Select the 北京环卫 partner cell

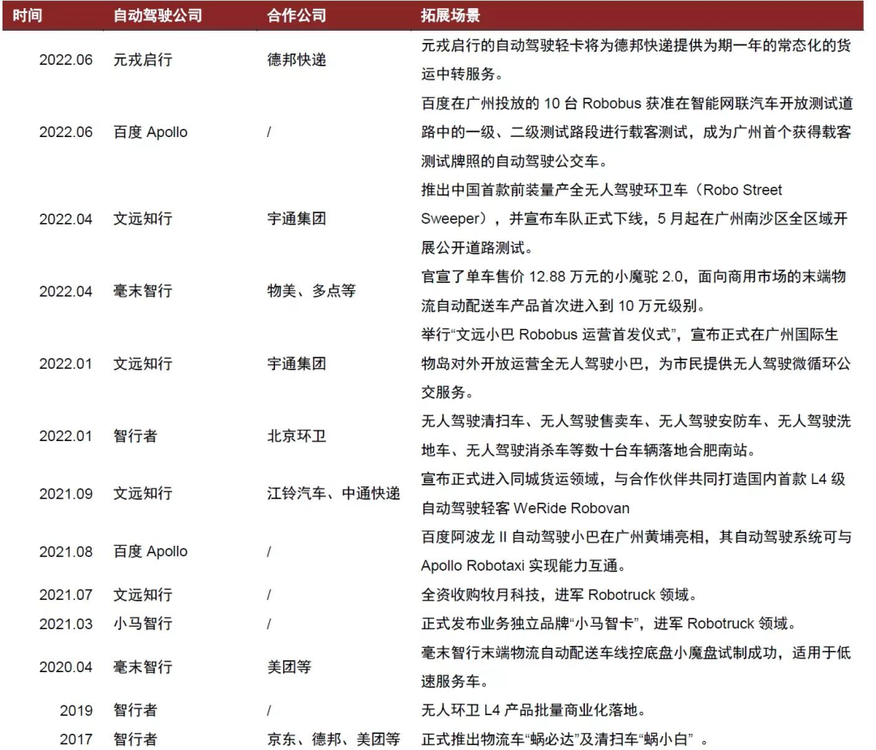tap(297, 435)
